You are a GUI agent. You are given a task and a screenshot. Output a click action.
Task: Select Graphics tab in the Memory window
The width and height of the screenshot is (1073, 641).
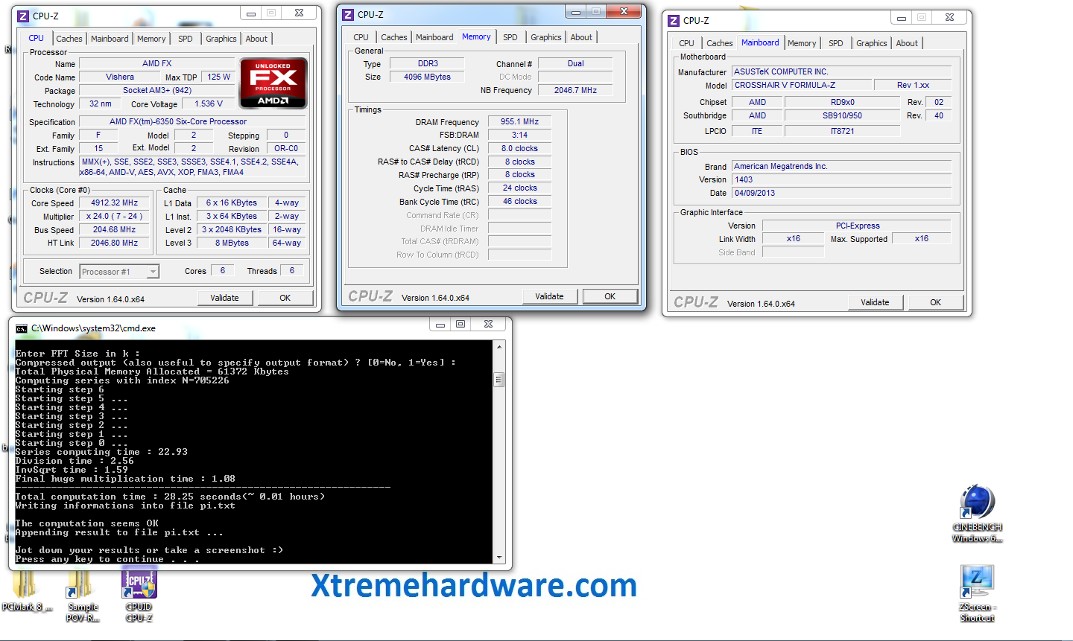[546, 37]
